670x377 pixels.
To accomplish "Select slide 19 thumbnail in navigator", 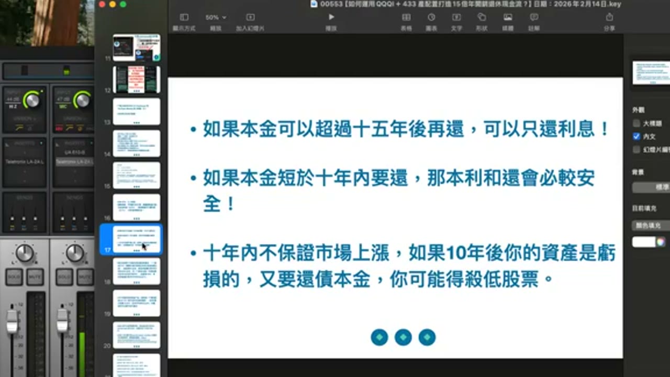I will 137,303.
